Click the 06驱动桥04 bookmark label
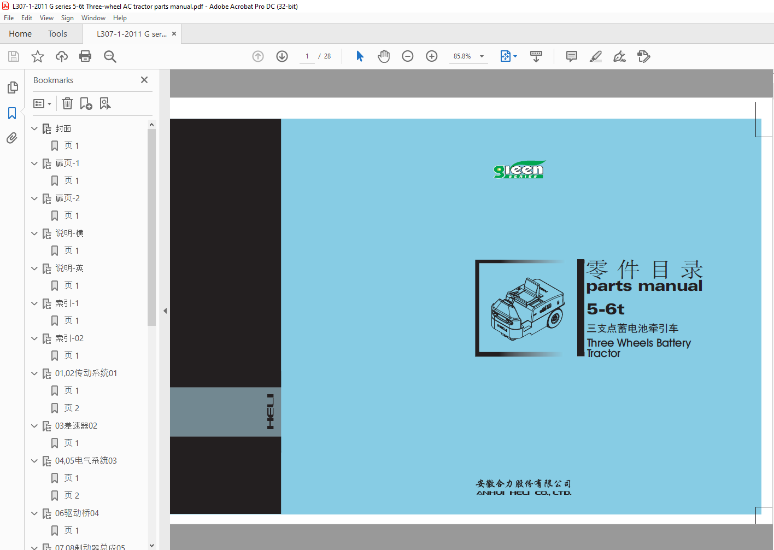This screenshot has height=550, width=774. [77, 513]
